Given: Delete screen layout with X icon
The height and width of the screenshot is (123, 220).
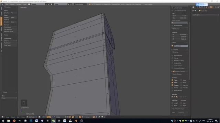Looking at the screenshot, I should (x=48, y=4).
